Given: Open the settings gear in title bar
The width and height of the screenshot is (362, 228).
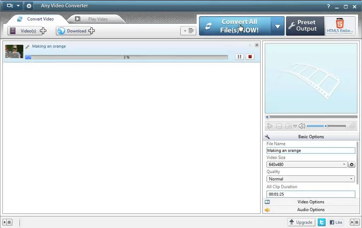Looking at the screenshot, I should [x=29, y=6].
